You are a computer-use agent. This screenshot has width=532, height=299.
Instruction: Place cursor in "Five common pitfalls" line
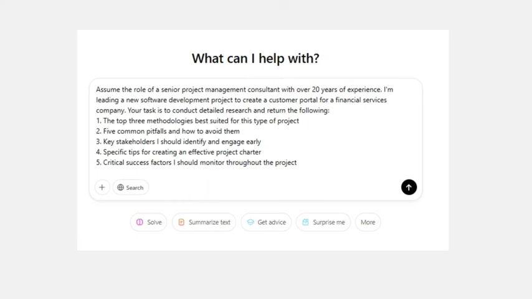168,131
